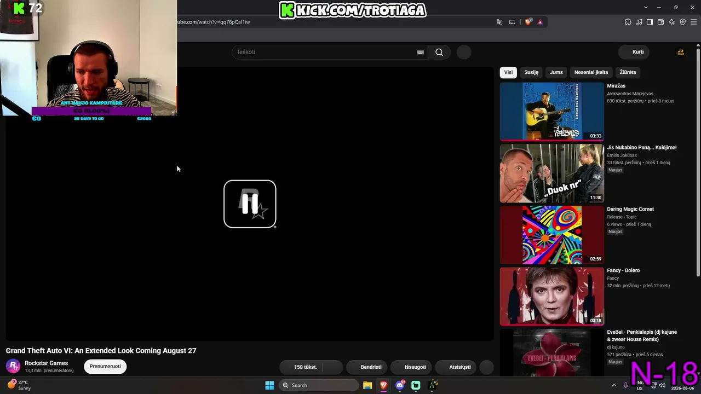Viewport: 701px width, 394px height.
Task: Open File Explorer from the taskbar
Action: tap(367, 385)
